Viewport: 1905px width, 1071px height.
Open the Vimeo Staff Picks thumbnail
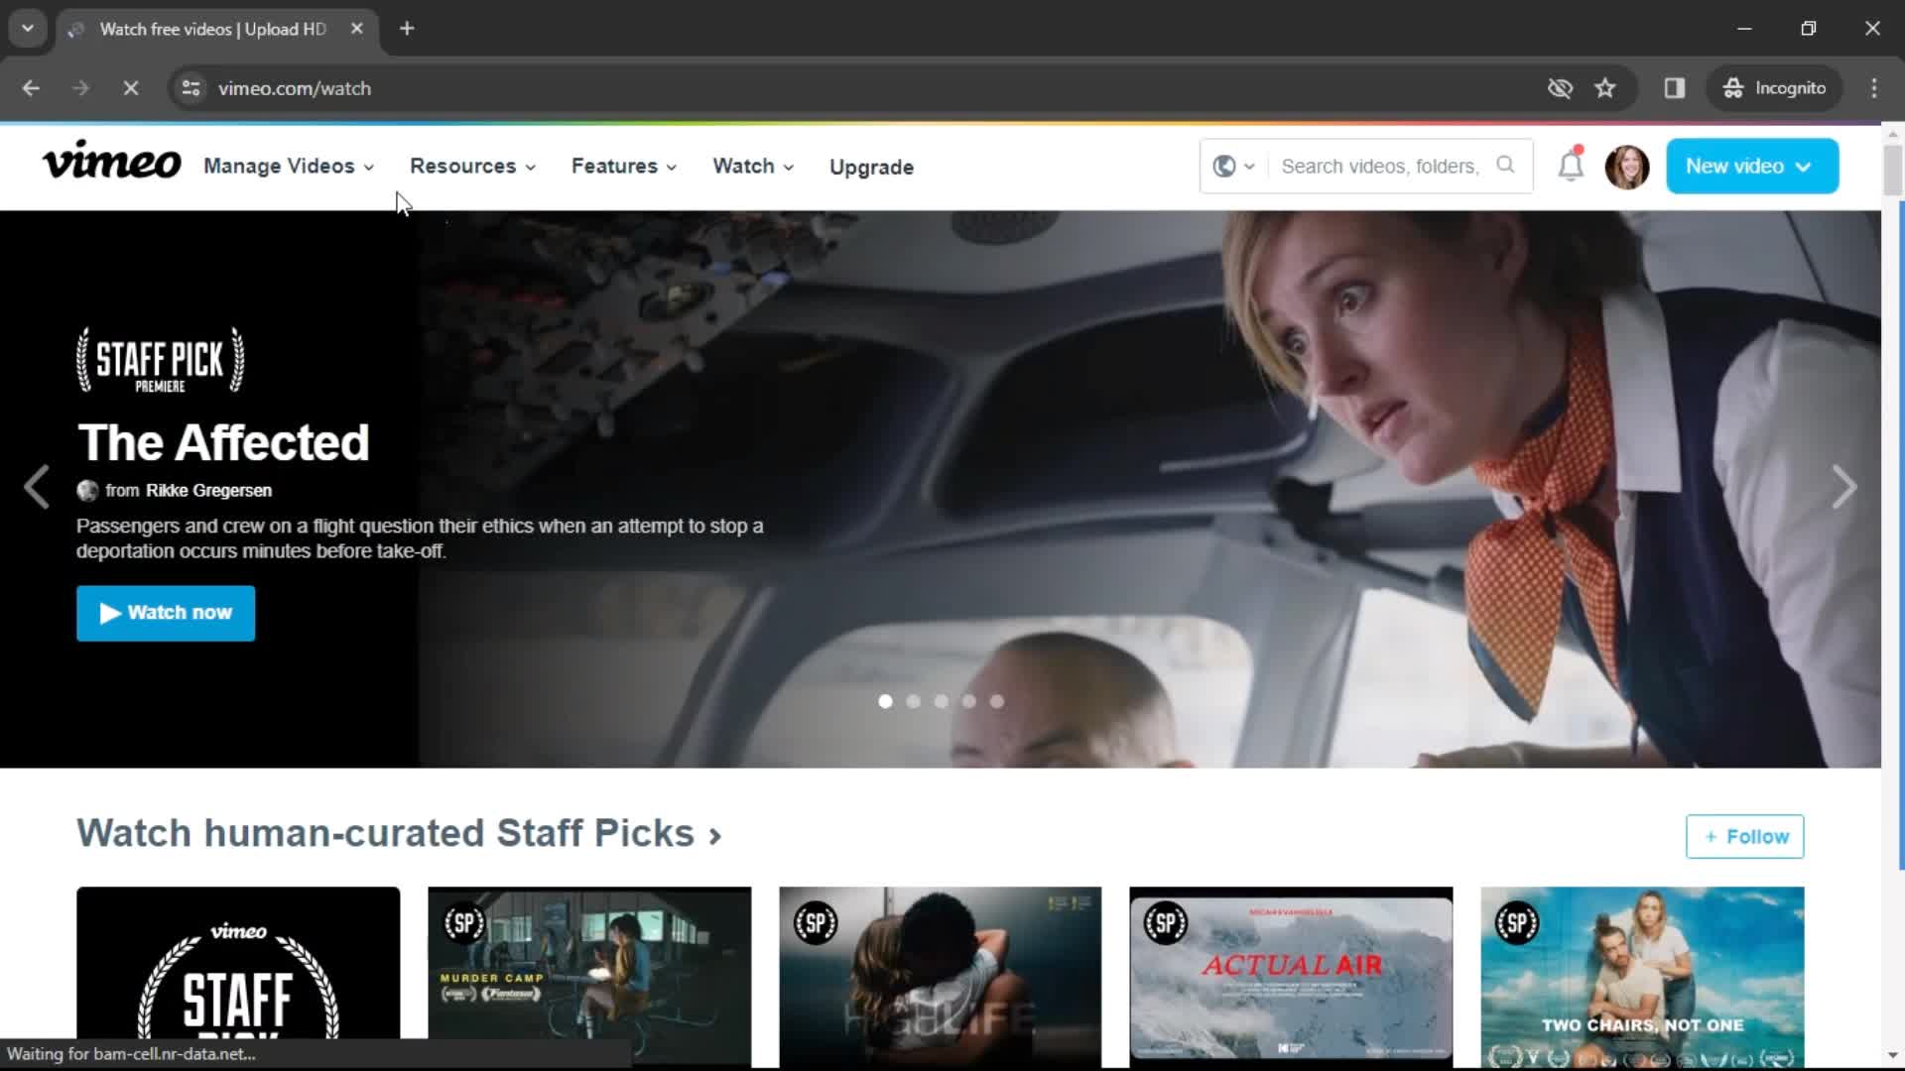pos(238,977)
